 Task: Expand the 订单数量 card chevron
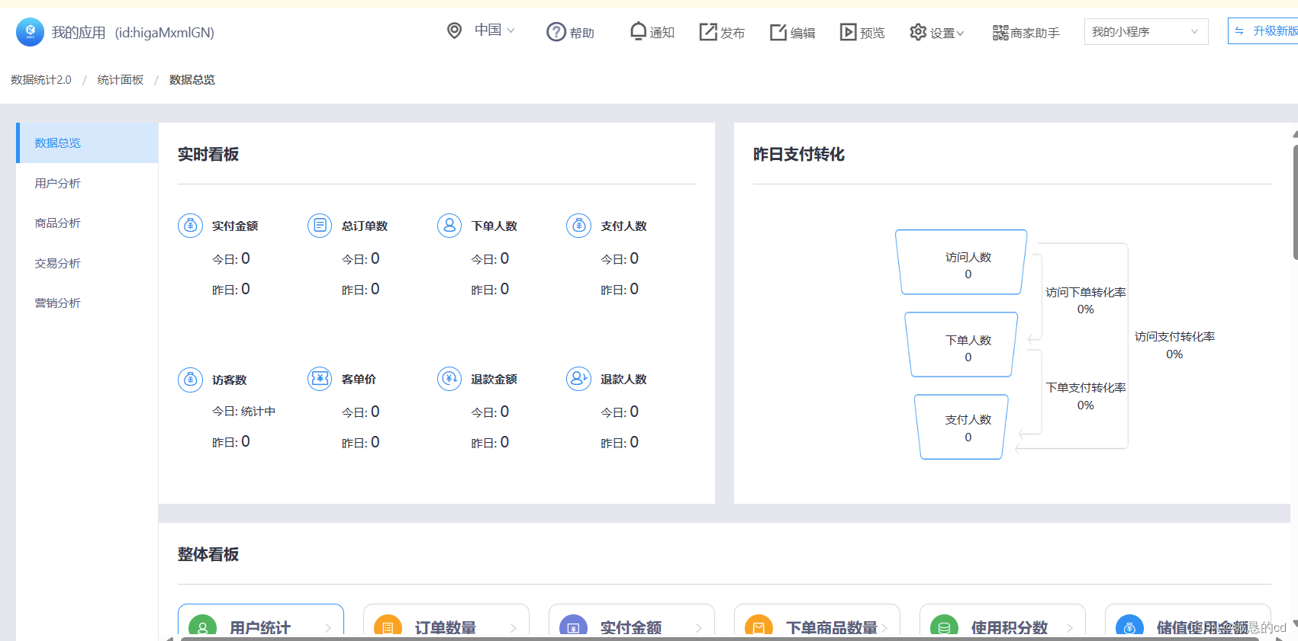[514, 628]
